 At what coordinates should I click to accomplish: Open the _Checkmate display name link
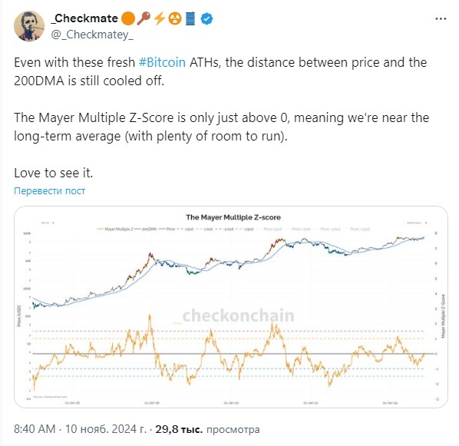click(x=84, y=18)
